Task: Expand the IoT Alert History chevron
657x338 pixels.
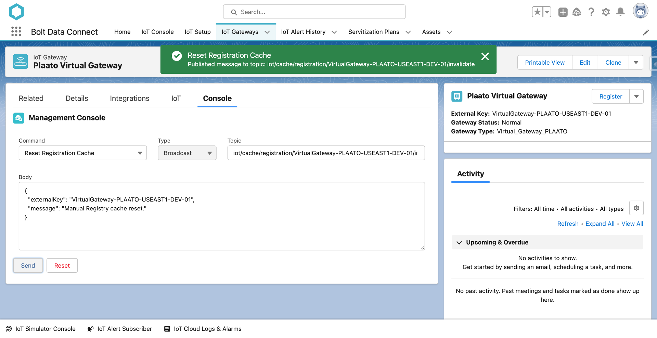Action: (334, 32)
